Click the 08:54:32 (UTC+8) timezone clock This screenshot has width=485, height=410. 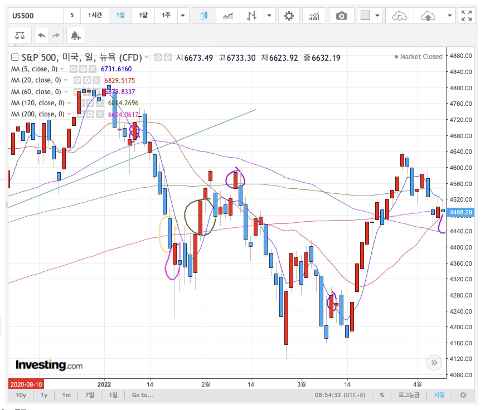pos(340,395)
